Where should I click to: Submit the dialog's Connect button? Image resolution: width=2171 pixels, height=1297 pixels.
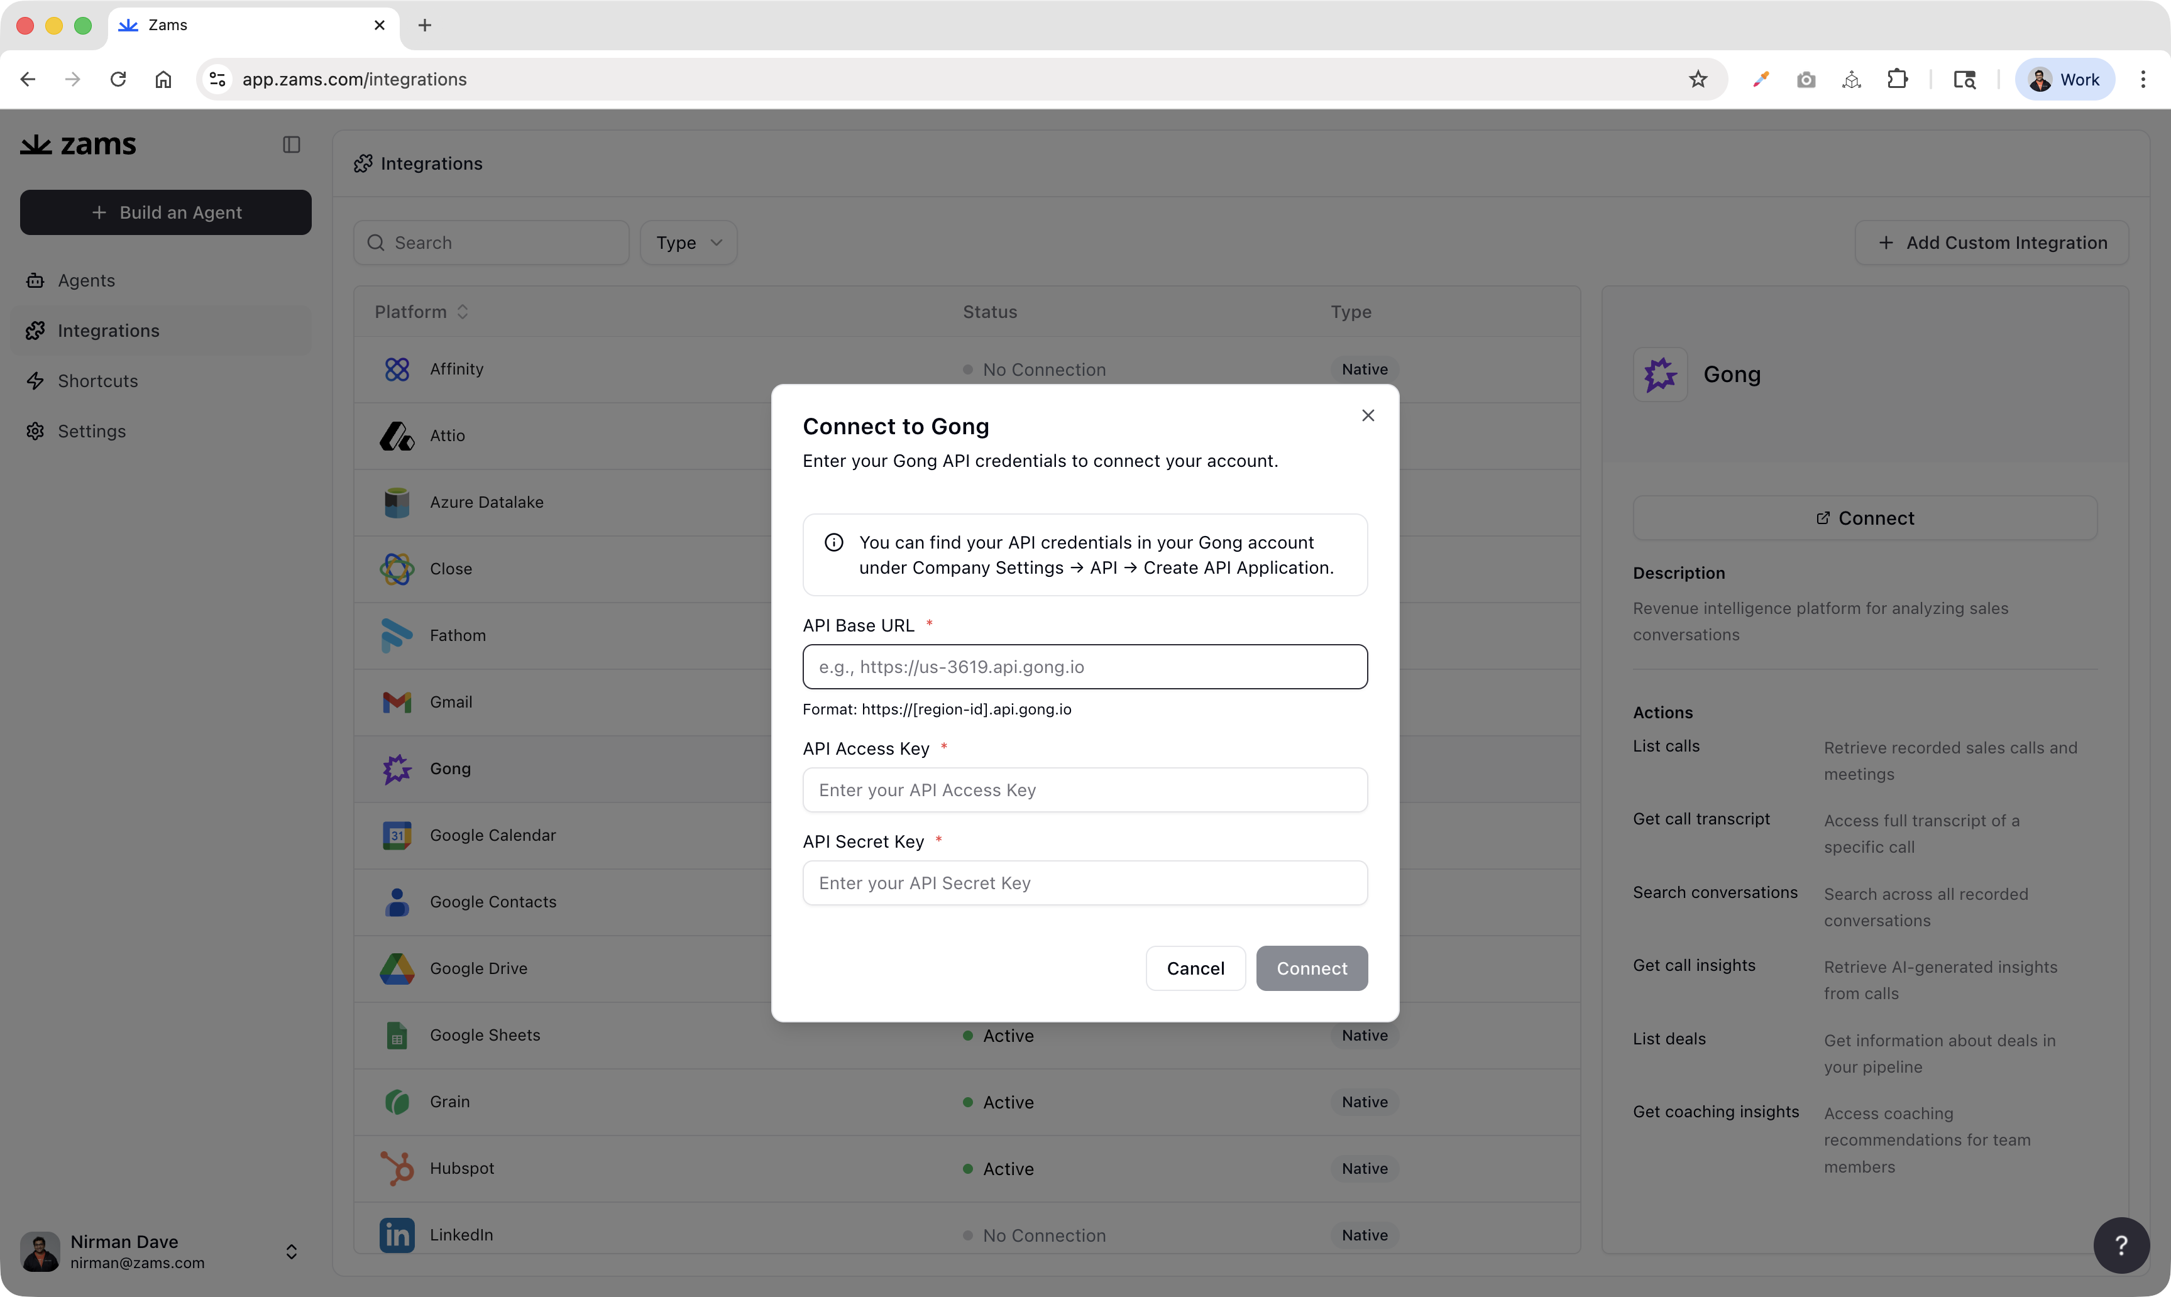click(x=1312, y=968)
